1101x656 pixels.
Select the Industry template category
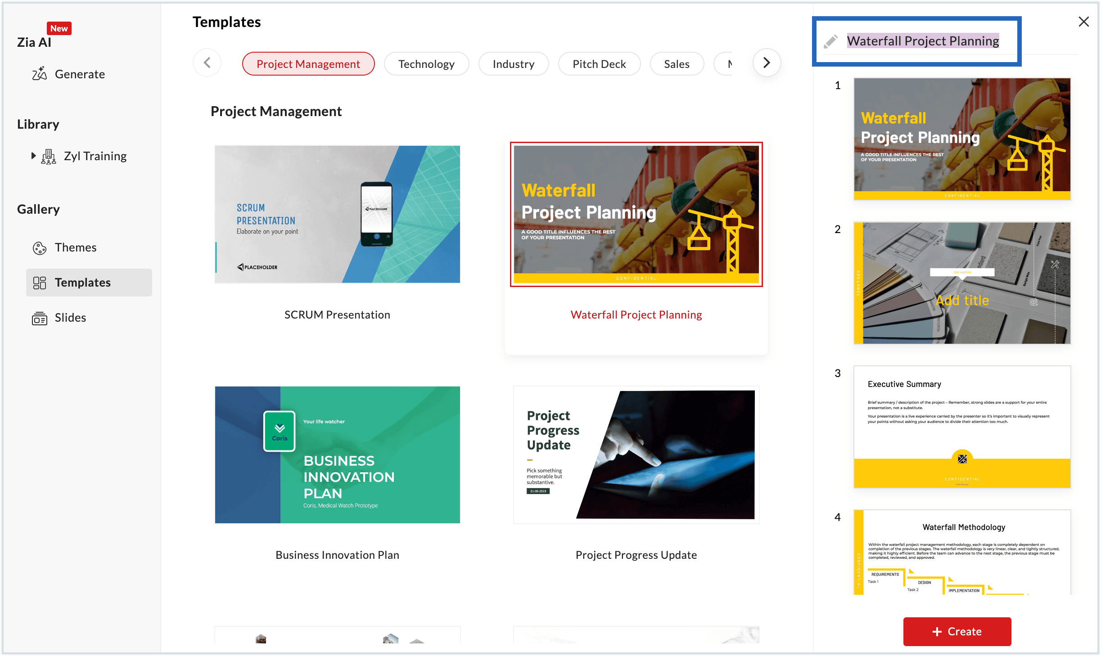(513, 63)
